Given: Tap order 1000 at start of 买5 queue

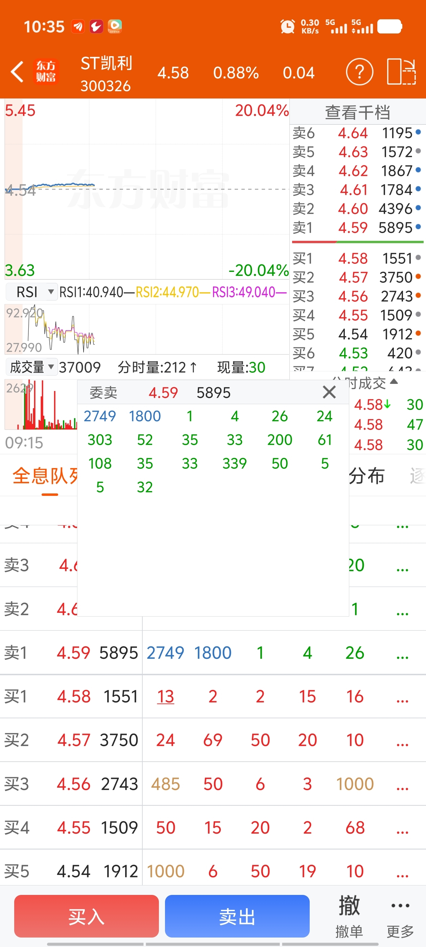Looking at the screenshot, I should pyautogui.click(x=165, y=871).
